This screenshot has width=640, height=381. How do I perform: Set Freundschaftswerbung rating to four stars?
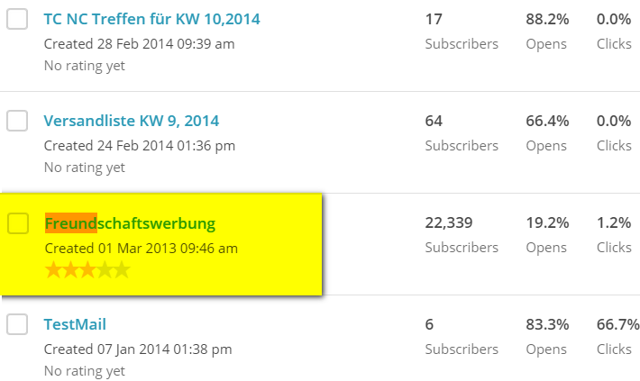click(105, 269)
